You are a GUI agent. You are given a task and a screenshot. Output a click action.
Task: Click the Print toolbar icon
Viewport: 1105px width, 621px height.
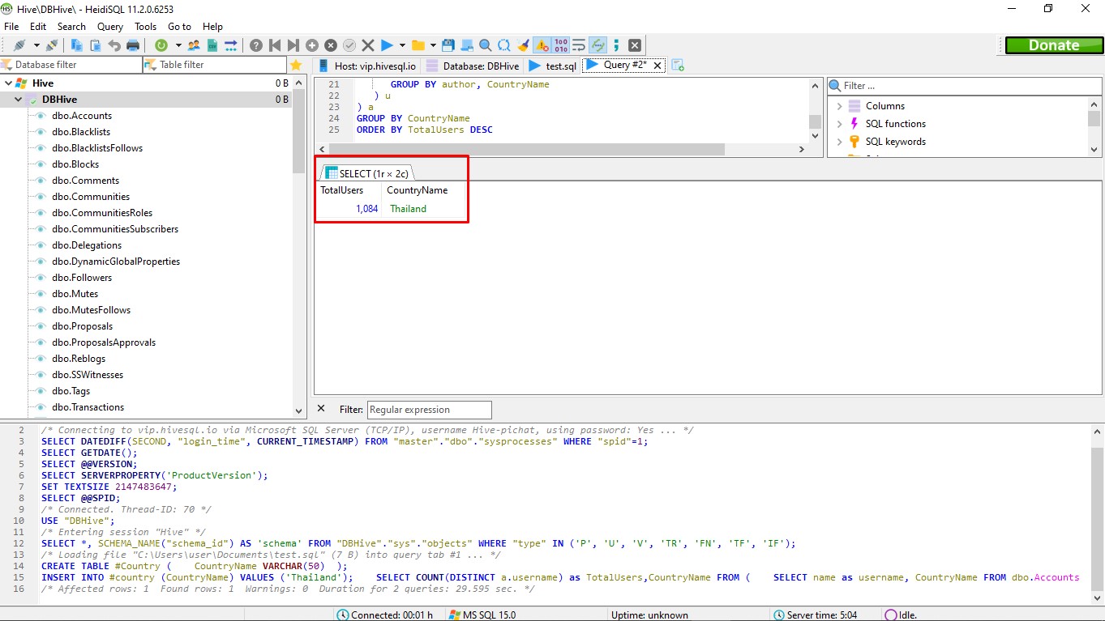coord(133,45)
